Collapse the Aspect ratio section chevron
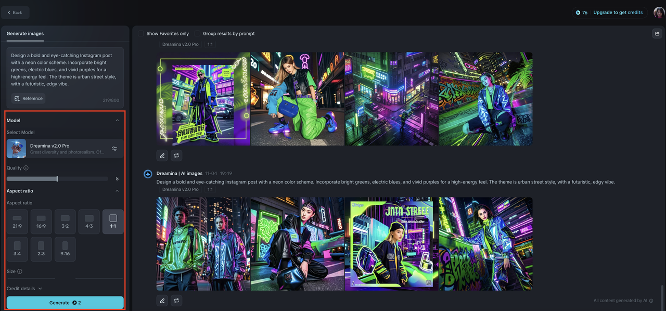The height and width of the screenshot is (311, 666). (x=117, y=191)
